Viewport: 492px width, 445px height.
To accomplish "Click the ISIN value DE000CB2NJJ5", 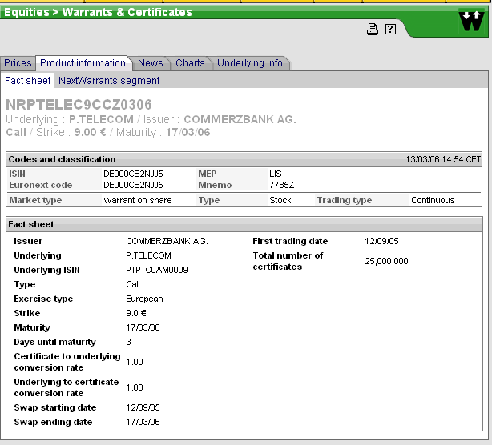I will coord(133,174).
